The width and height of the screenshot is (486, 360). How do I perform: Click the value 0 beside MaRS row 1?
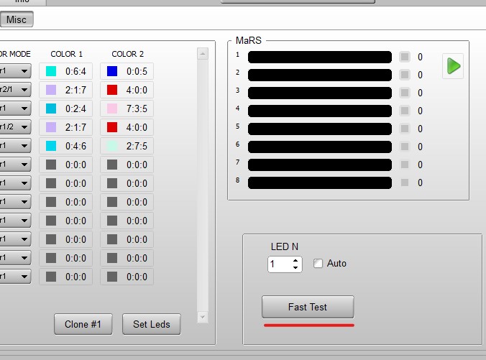click(x=420, y=57)
